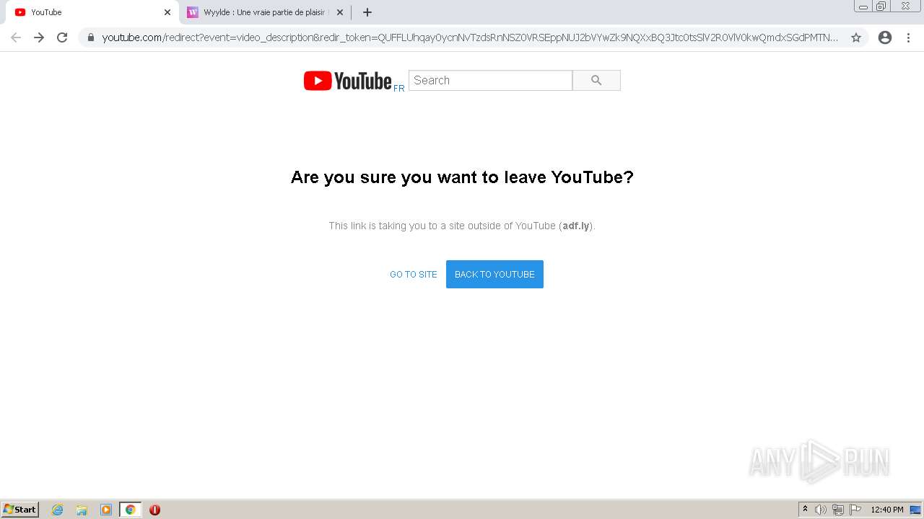Go back to previous page
Screen dimensions: 924x519
coord(16,37)
